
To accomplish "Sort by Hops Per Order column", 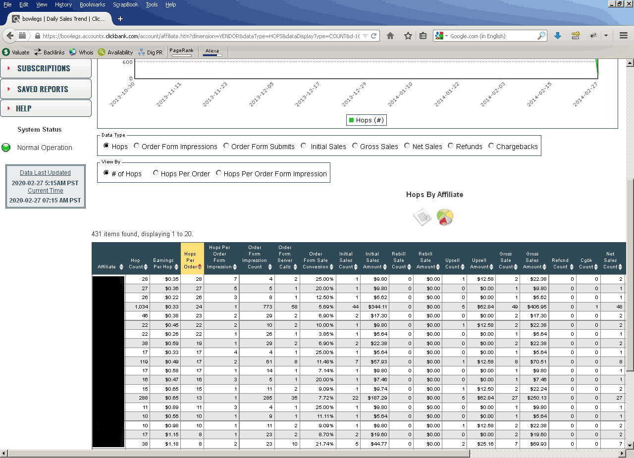I will click(x=191, y=260).
